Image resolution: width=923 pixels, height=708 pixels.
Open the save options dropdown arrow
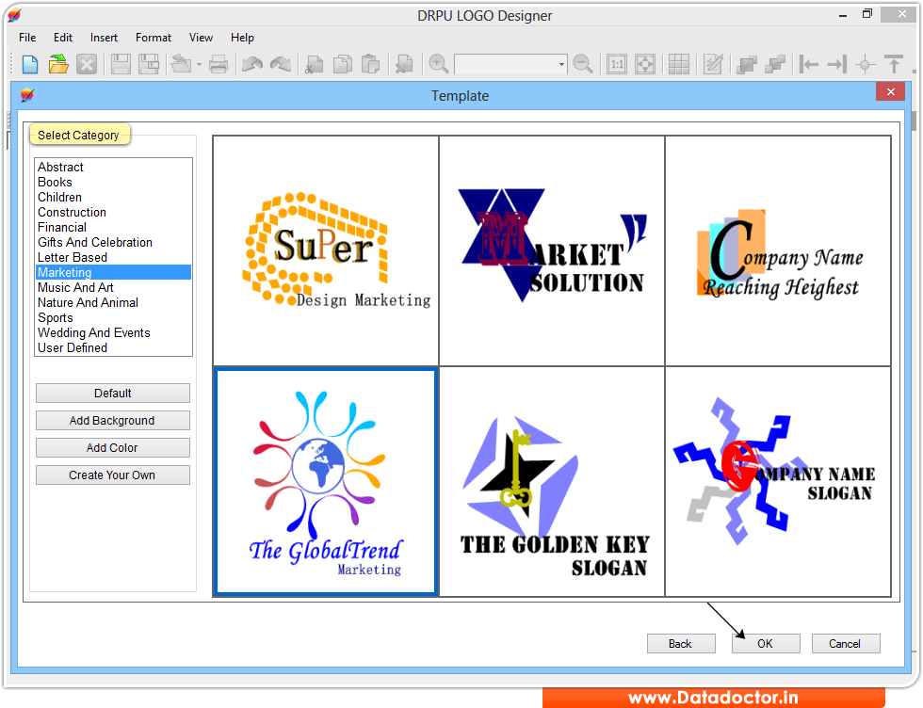pyautogui.click(x=198, y=64)
